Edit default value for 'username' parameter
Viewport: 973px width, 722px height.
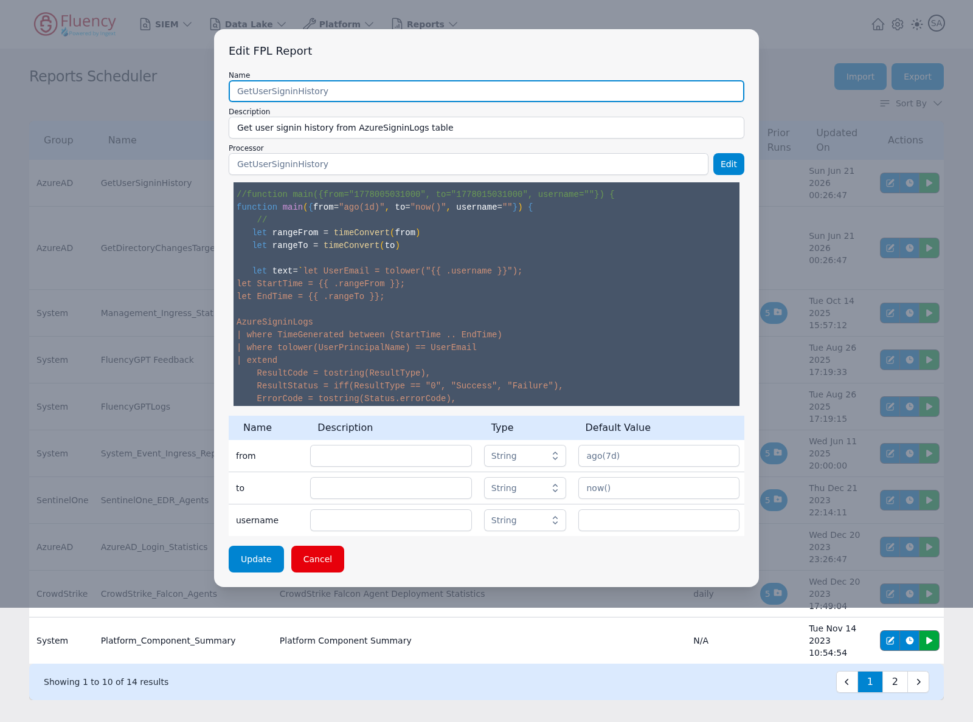pos(659,520)
